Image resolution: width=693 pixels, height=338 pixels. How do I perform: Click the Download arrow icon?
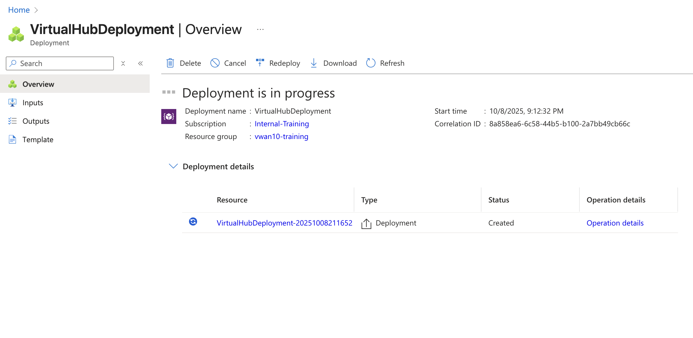[x=314, y=63]
